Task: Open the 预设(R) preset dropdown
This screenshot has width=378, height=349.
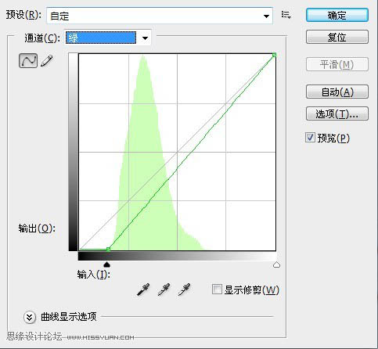Action: coord(160,16)
